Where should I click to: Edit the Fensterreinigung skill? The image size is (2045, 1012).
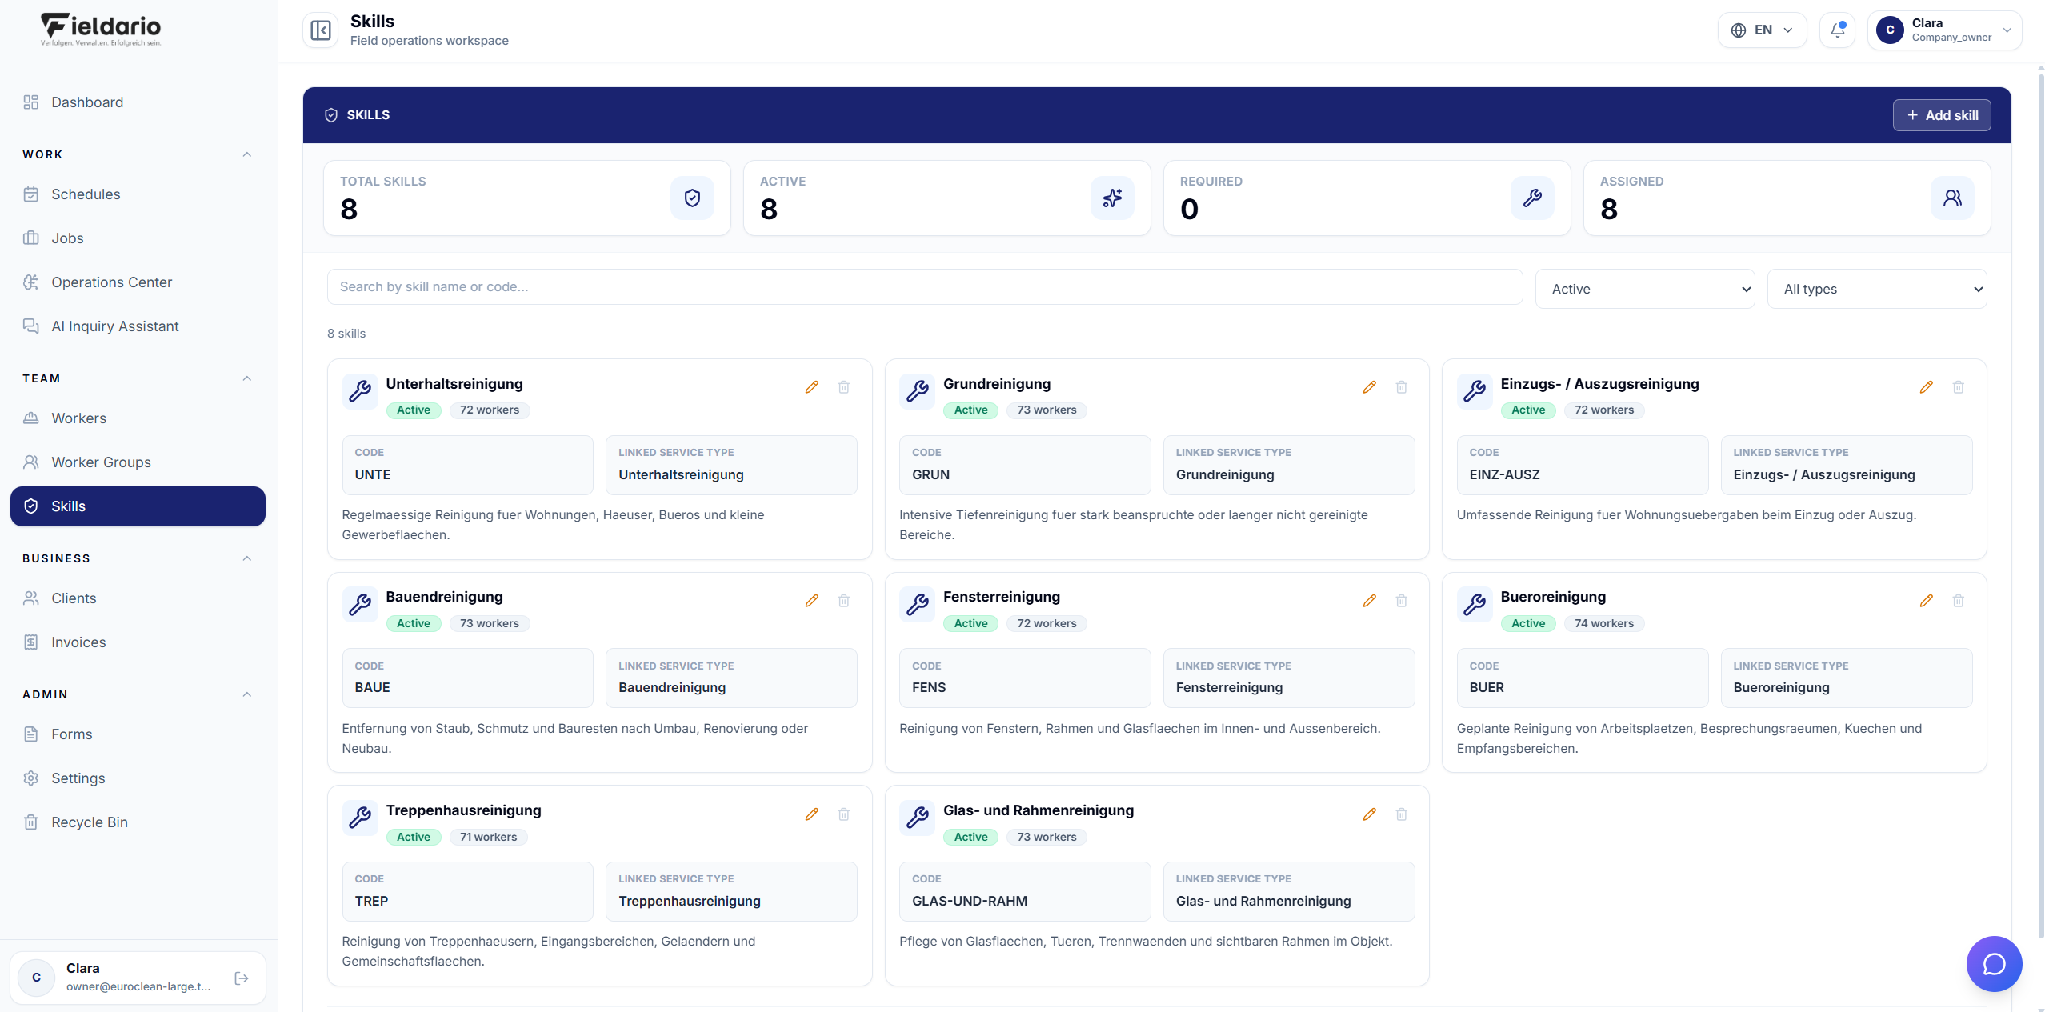[1369, 601]
